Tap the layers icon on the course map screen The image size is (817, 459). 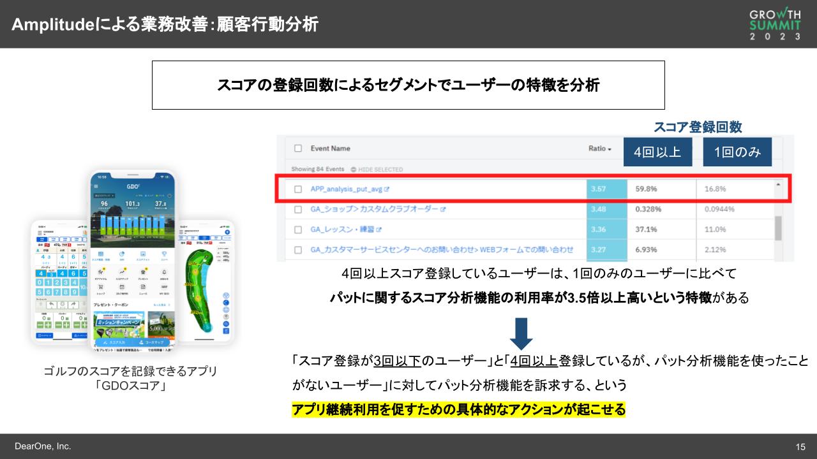point(226,310)
